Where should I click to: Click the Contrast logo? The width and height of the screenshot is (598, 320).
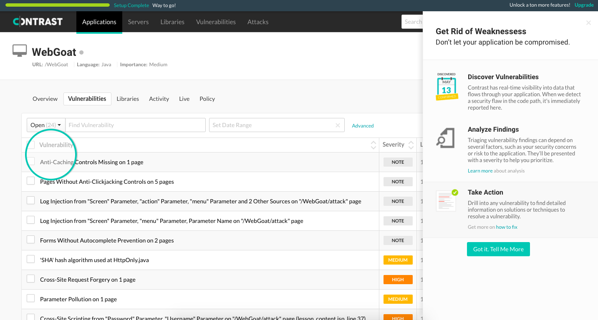(x=38, y=22)
